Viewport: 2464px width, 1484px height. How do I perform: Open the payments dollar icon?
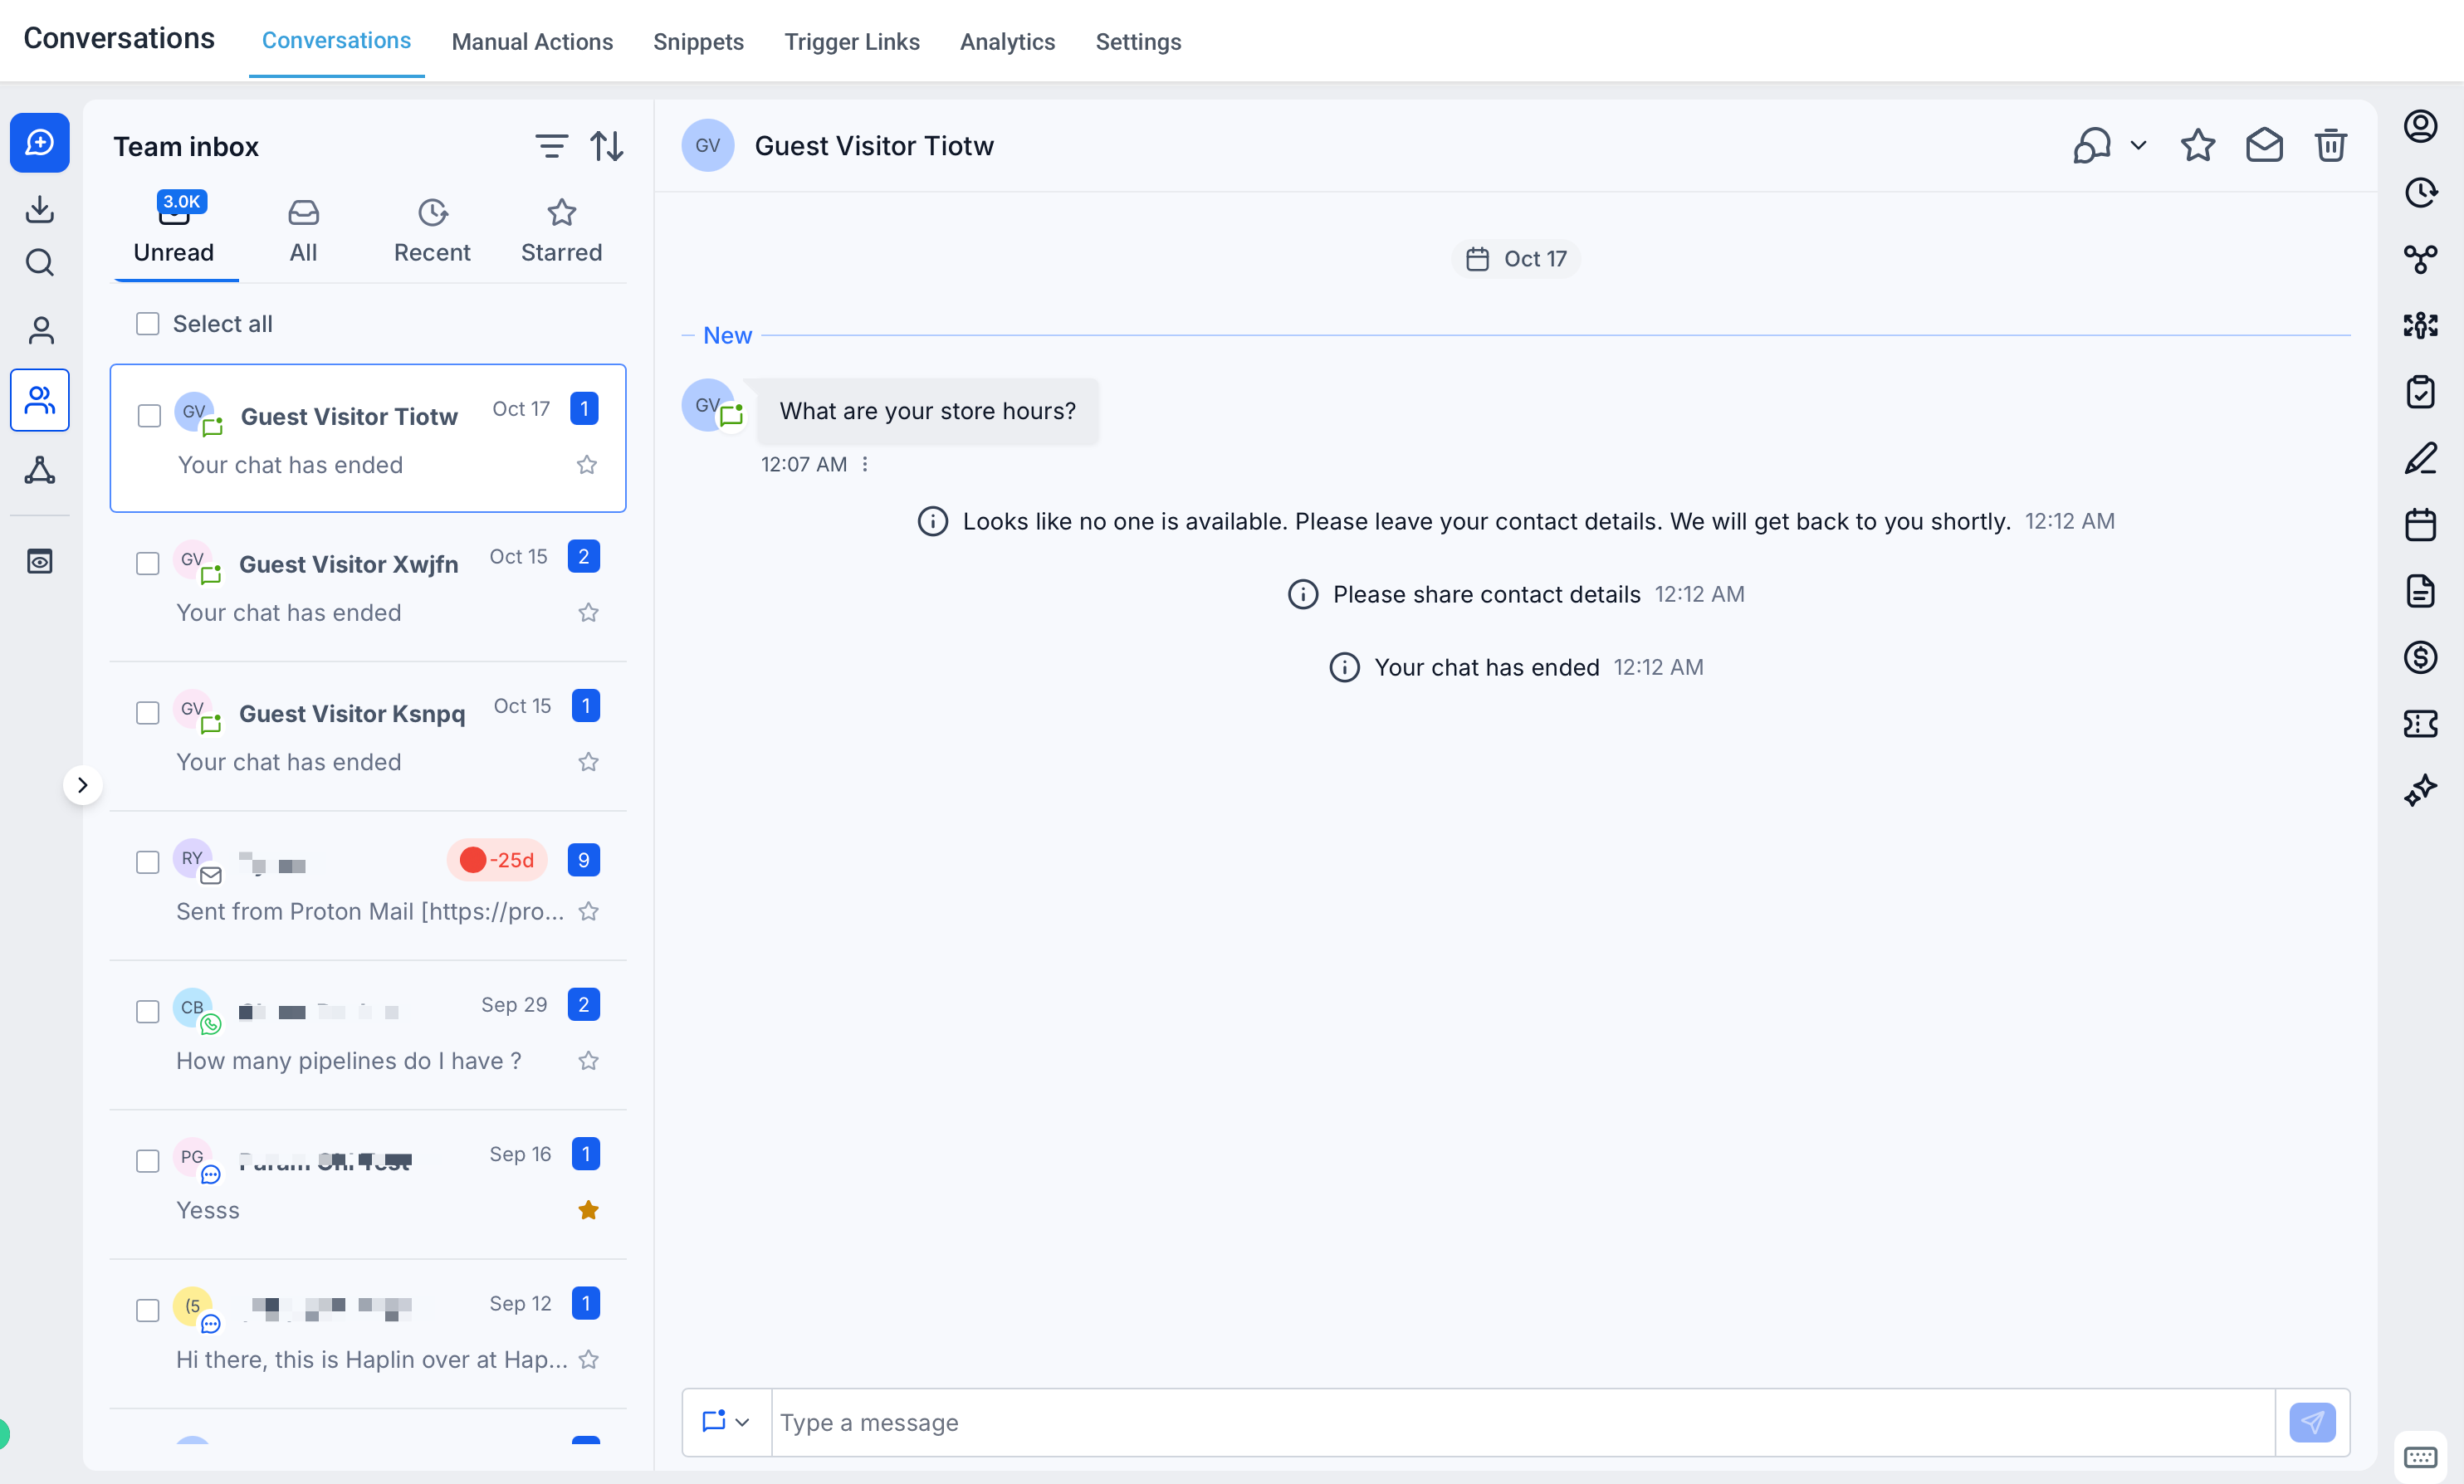point(2420,657)
